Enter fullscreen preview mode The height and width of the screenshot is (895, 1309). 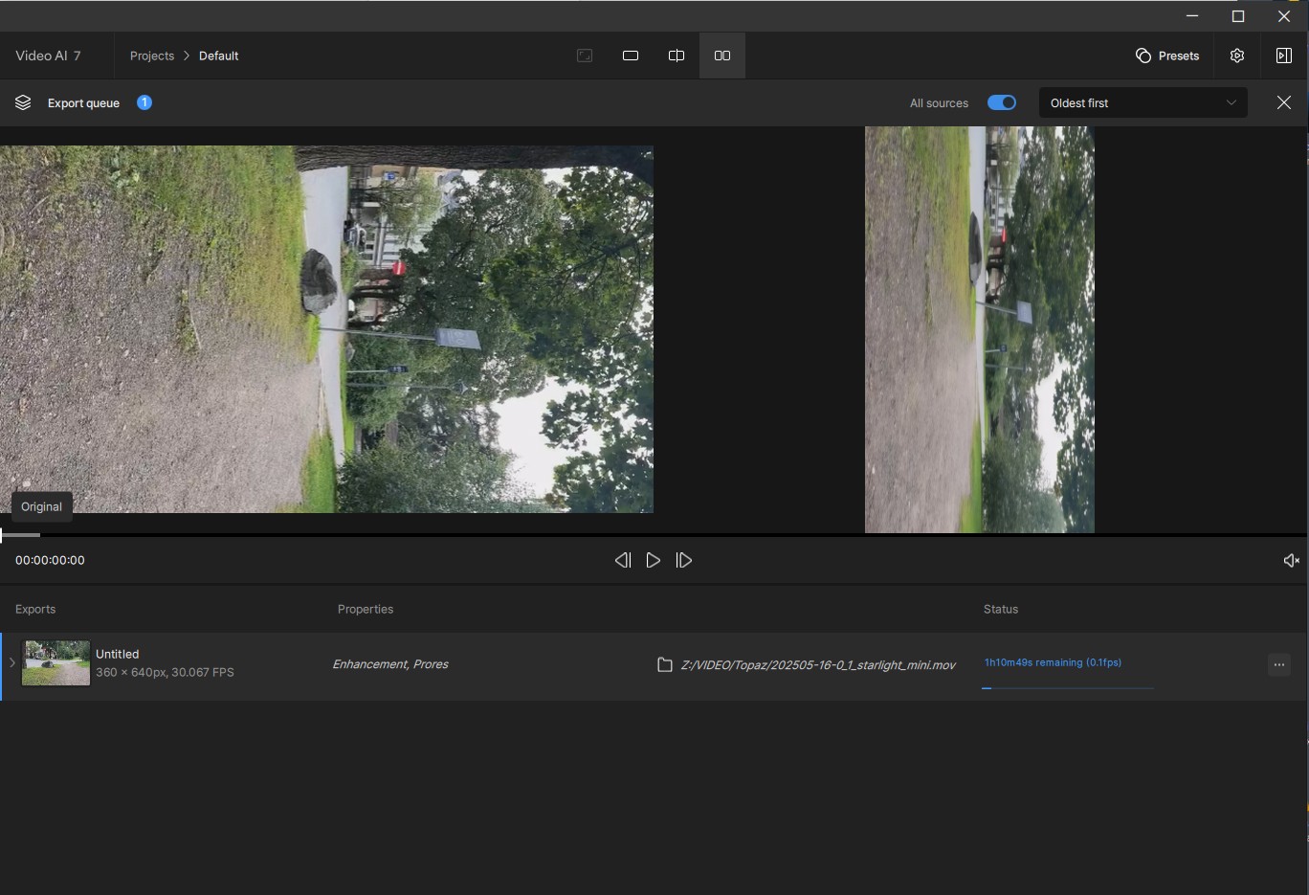pyautogui.click(x=585, y=56)
